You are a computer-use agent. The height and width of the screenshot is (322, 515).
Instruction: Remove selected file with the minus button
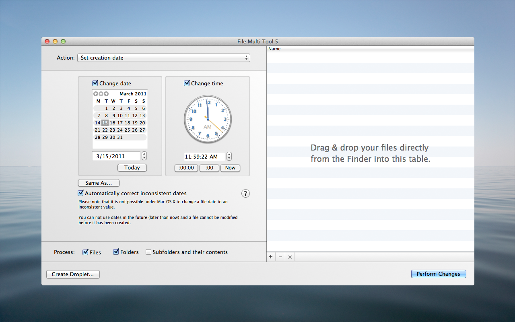tap(280, 257)
